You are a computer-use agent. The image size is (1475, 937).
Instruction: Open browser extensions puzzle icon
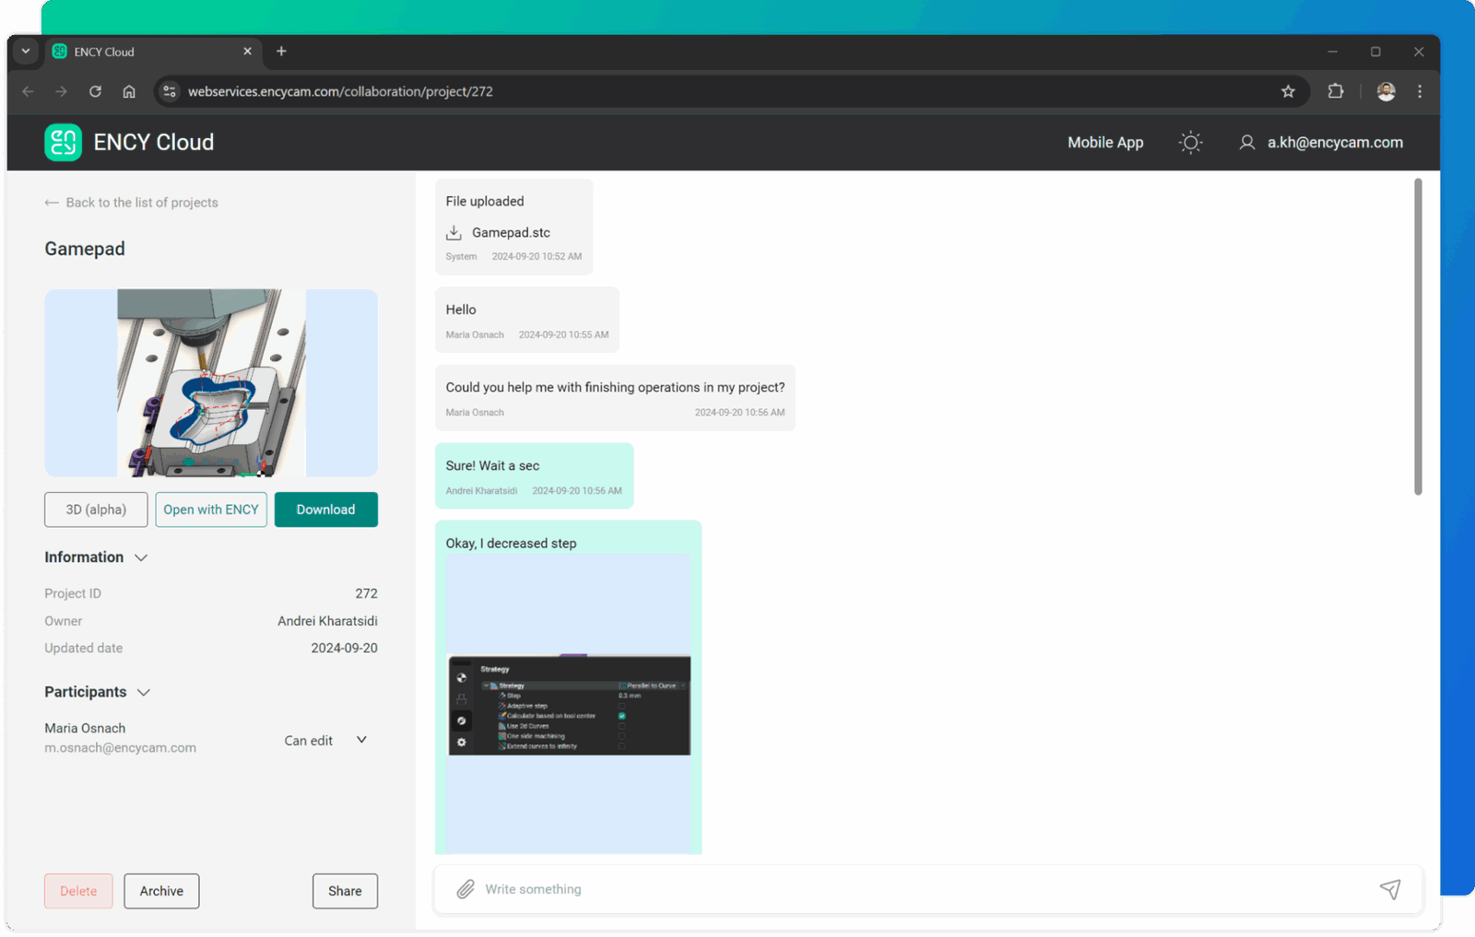(1335, 91)
